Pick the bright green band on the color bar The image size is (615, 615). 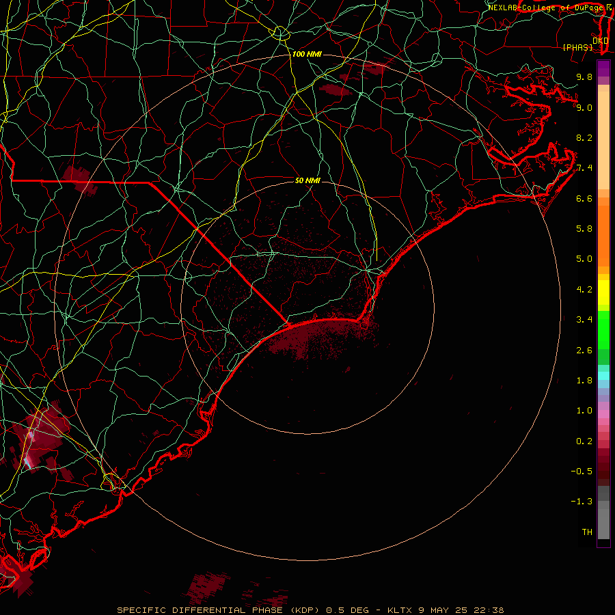pos(603,330)
